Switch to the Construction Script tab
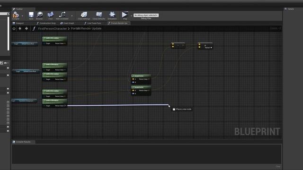This screenshot has width=303, height=170. click(x=46, y=23)
